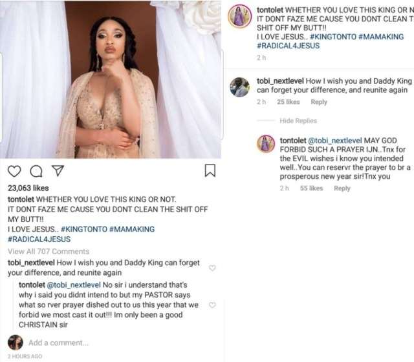This screenshot has height=362, width=414.
Task: Expand View All 707 Comments
Action: pos(49,252)
